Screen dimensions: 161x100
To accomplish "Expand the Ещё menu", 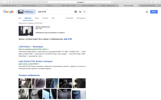I will [53, 18].
